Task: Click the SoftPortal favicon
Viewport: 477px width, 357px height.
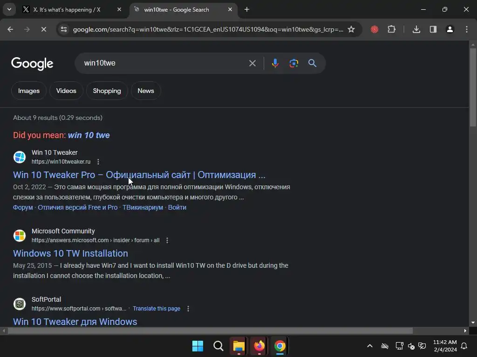Action: click(20, 304)
